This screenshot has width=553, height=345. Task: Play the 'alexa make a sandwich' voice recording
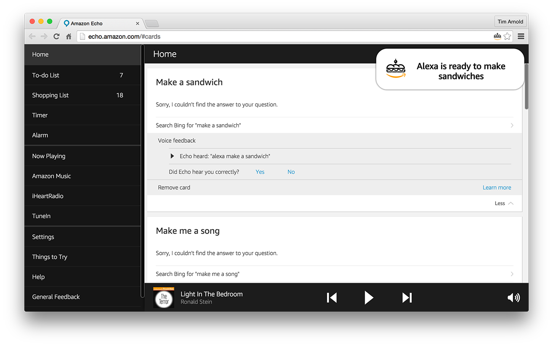(172, 156)
